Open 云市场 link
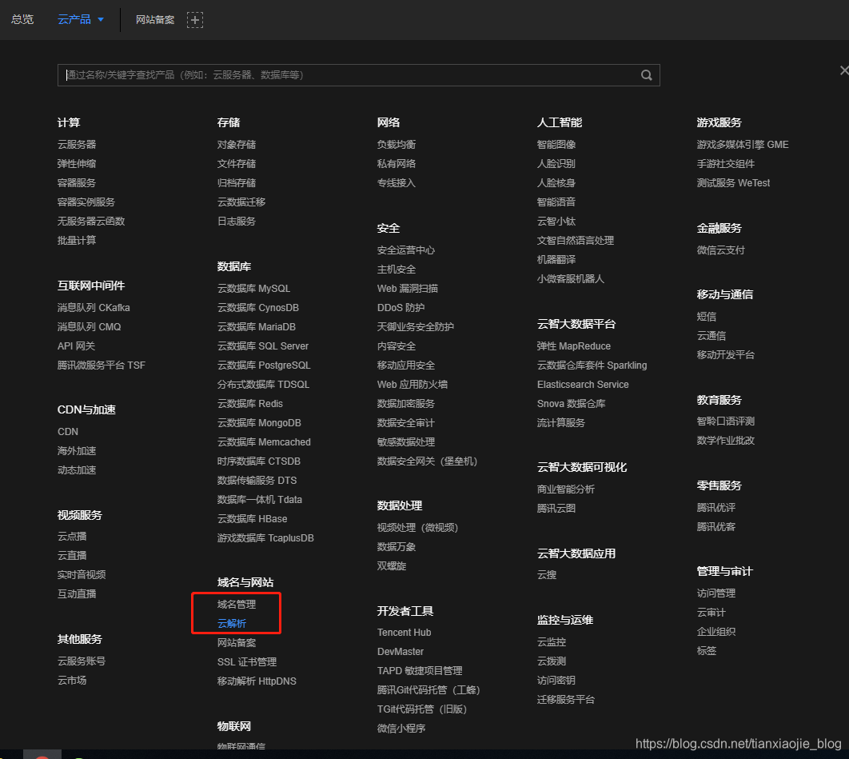Image resolution: width=849 pixels, height=759 pixels. click(72, 681)
